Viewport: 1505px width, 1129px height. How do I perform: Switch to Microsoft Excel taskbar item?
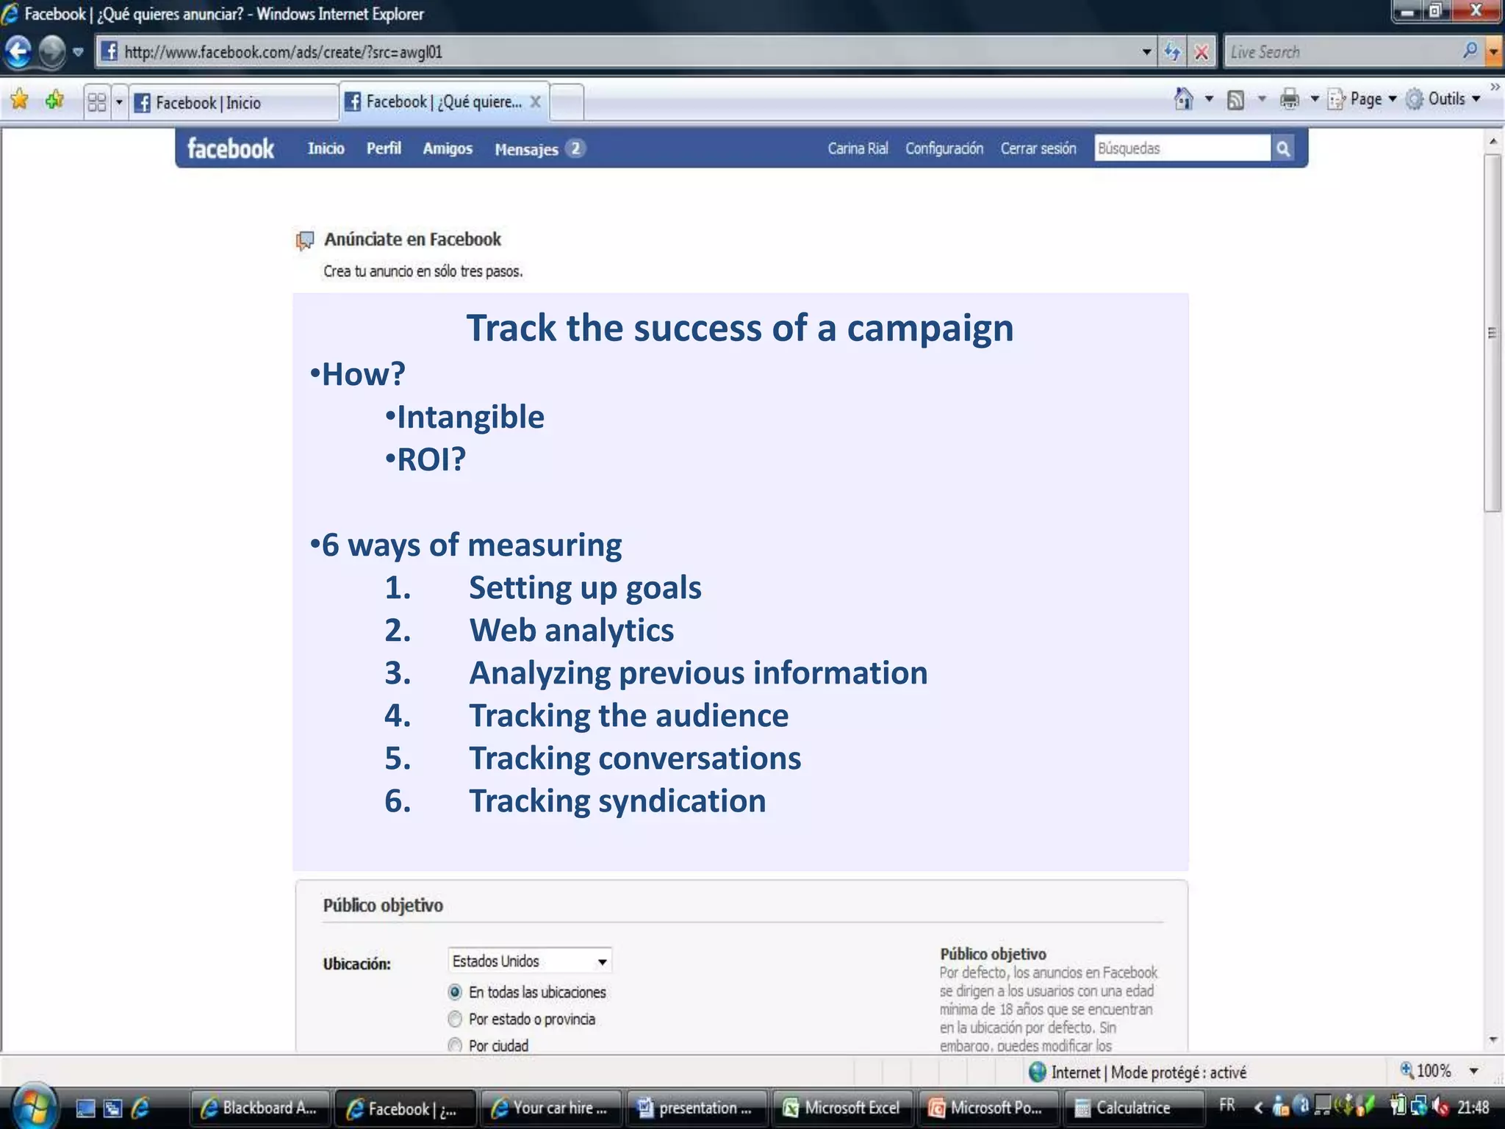point(841,1108)
